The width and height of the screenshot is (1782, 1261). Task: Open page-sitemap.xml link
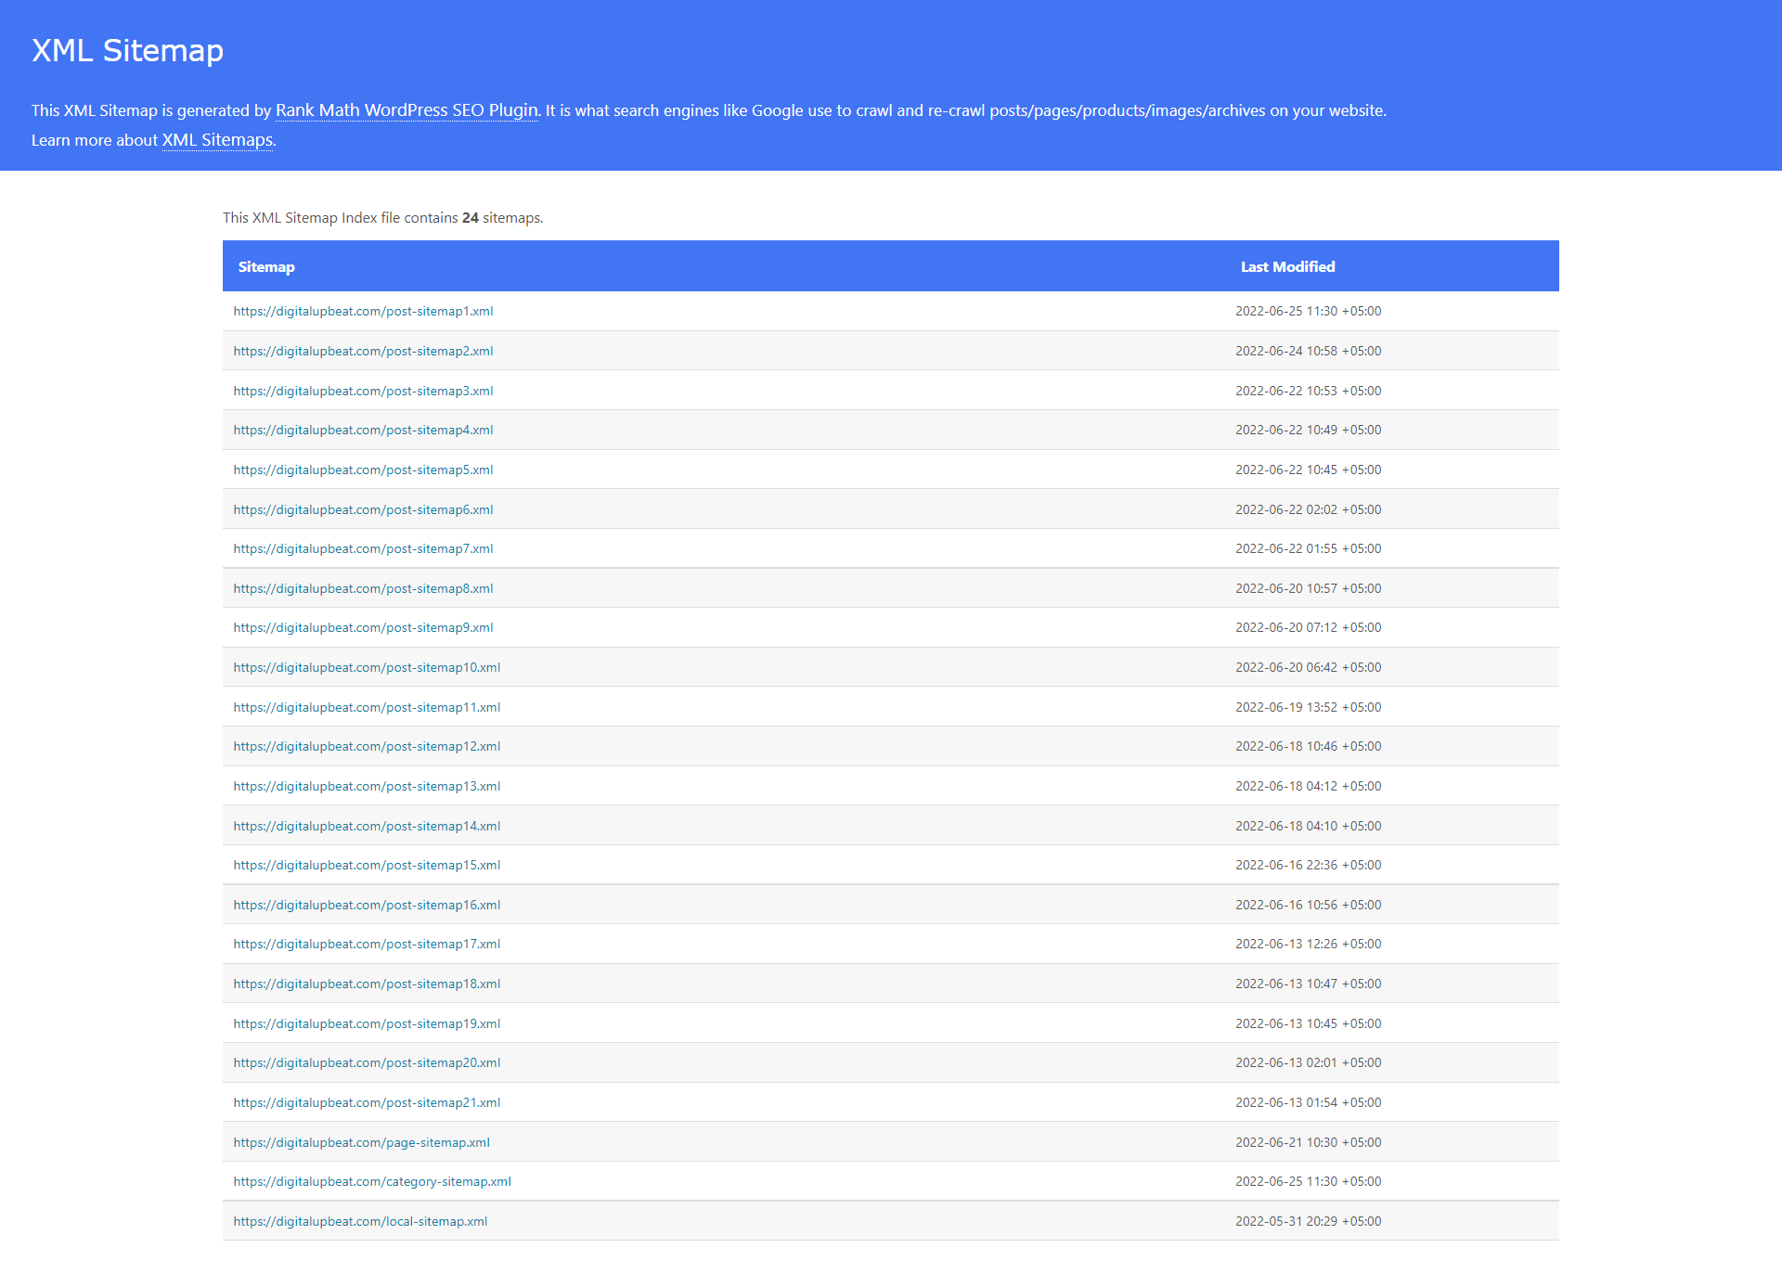tap(362, 1142)
